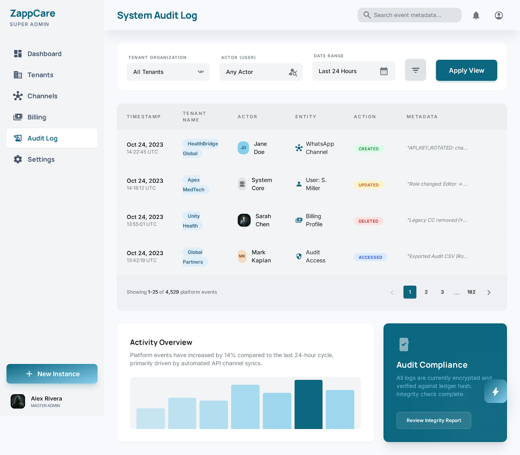Click the Audit Access shield icon
This screenshot has height=455, width=520.
click(299, 256)
